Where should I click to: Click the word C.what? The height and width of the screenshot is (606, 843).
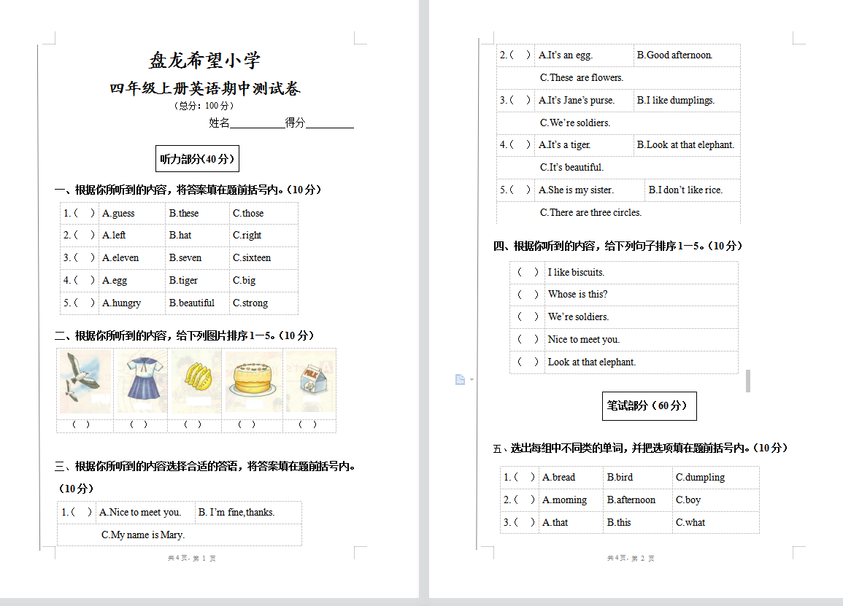(690, 523)
